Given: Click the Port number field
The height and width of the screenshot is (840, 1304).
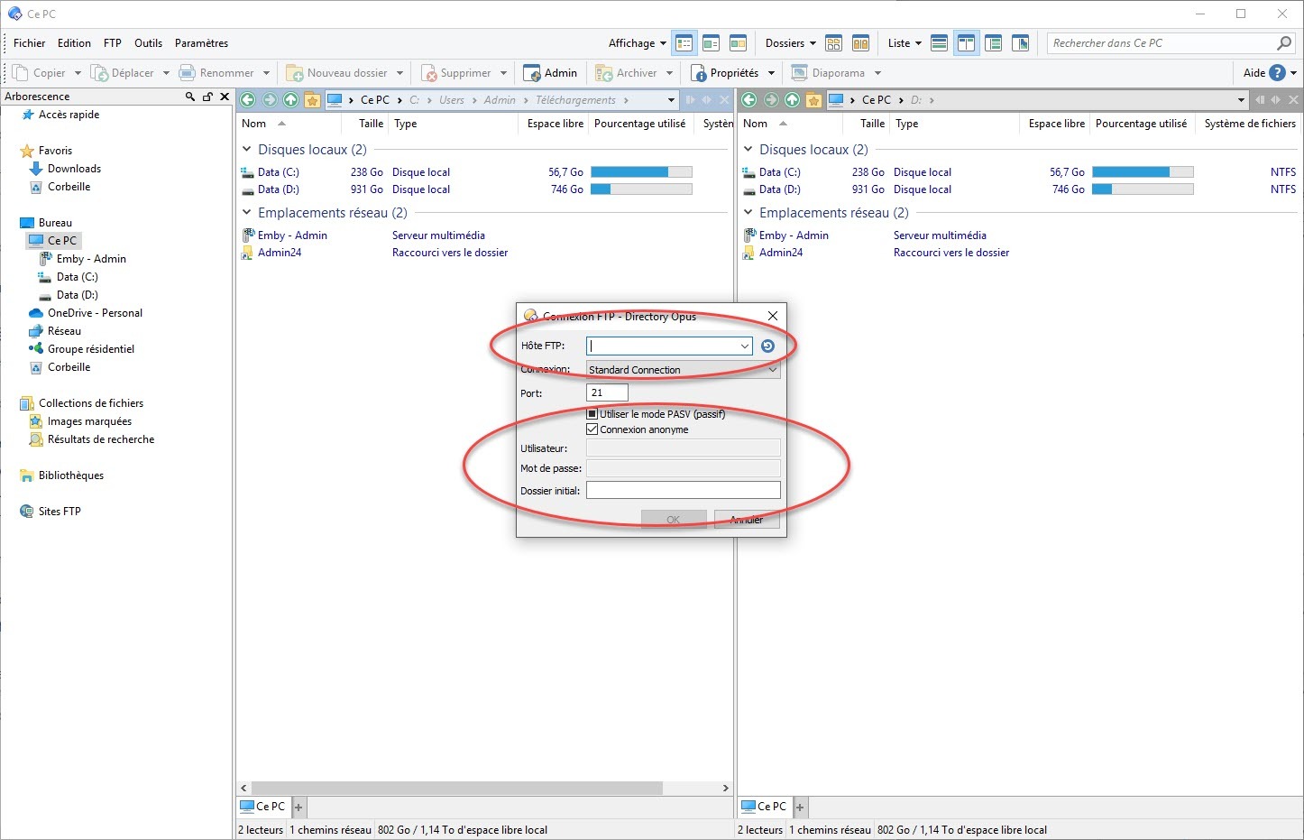Looking at the screenshot, I should (607, 392).
